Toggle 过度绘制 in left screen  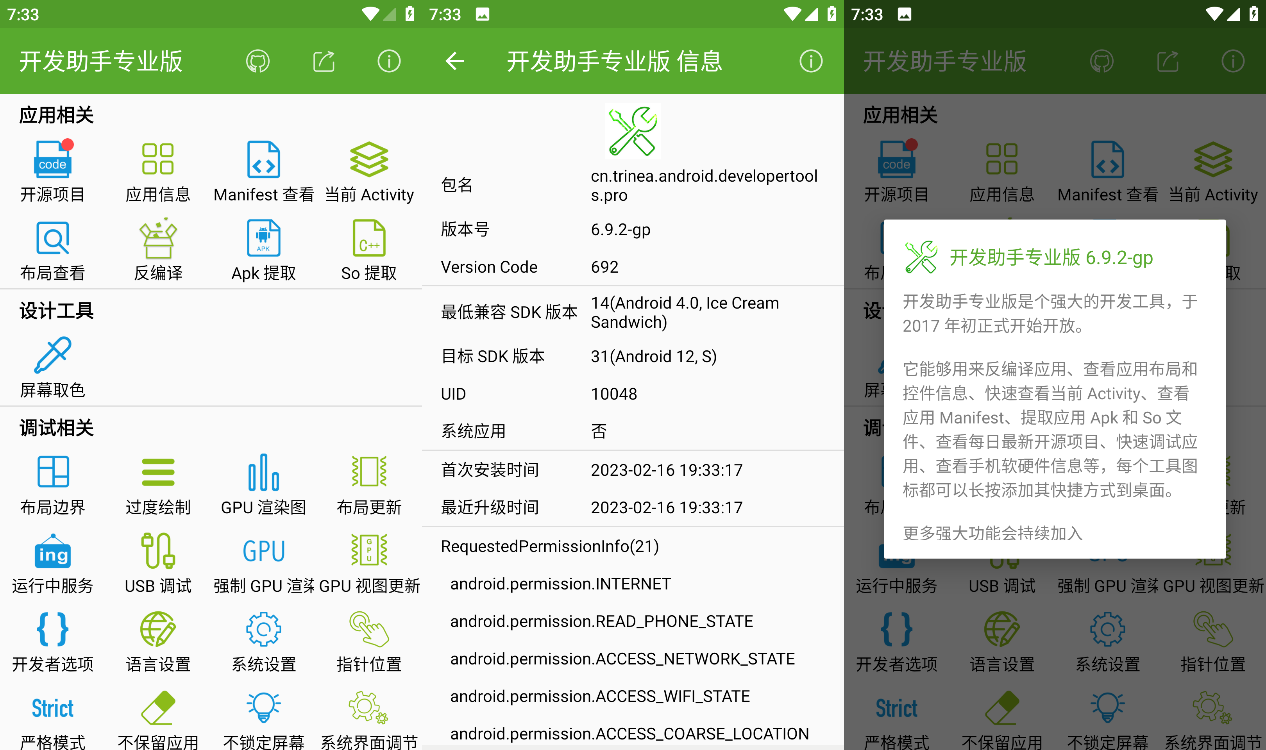point(158,485)
